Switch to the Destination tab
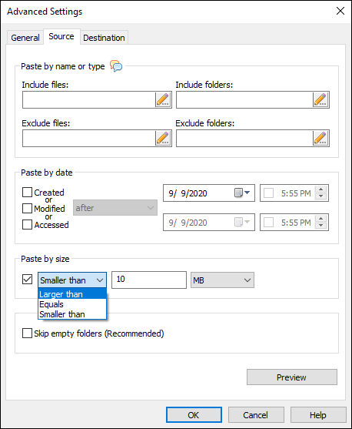 104,38
